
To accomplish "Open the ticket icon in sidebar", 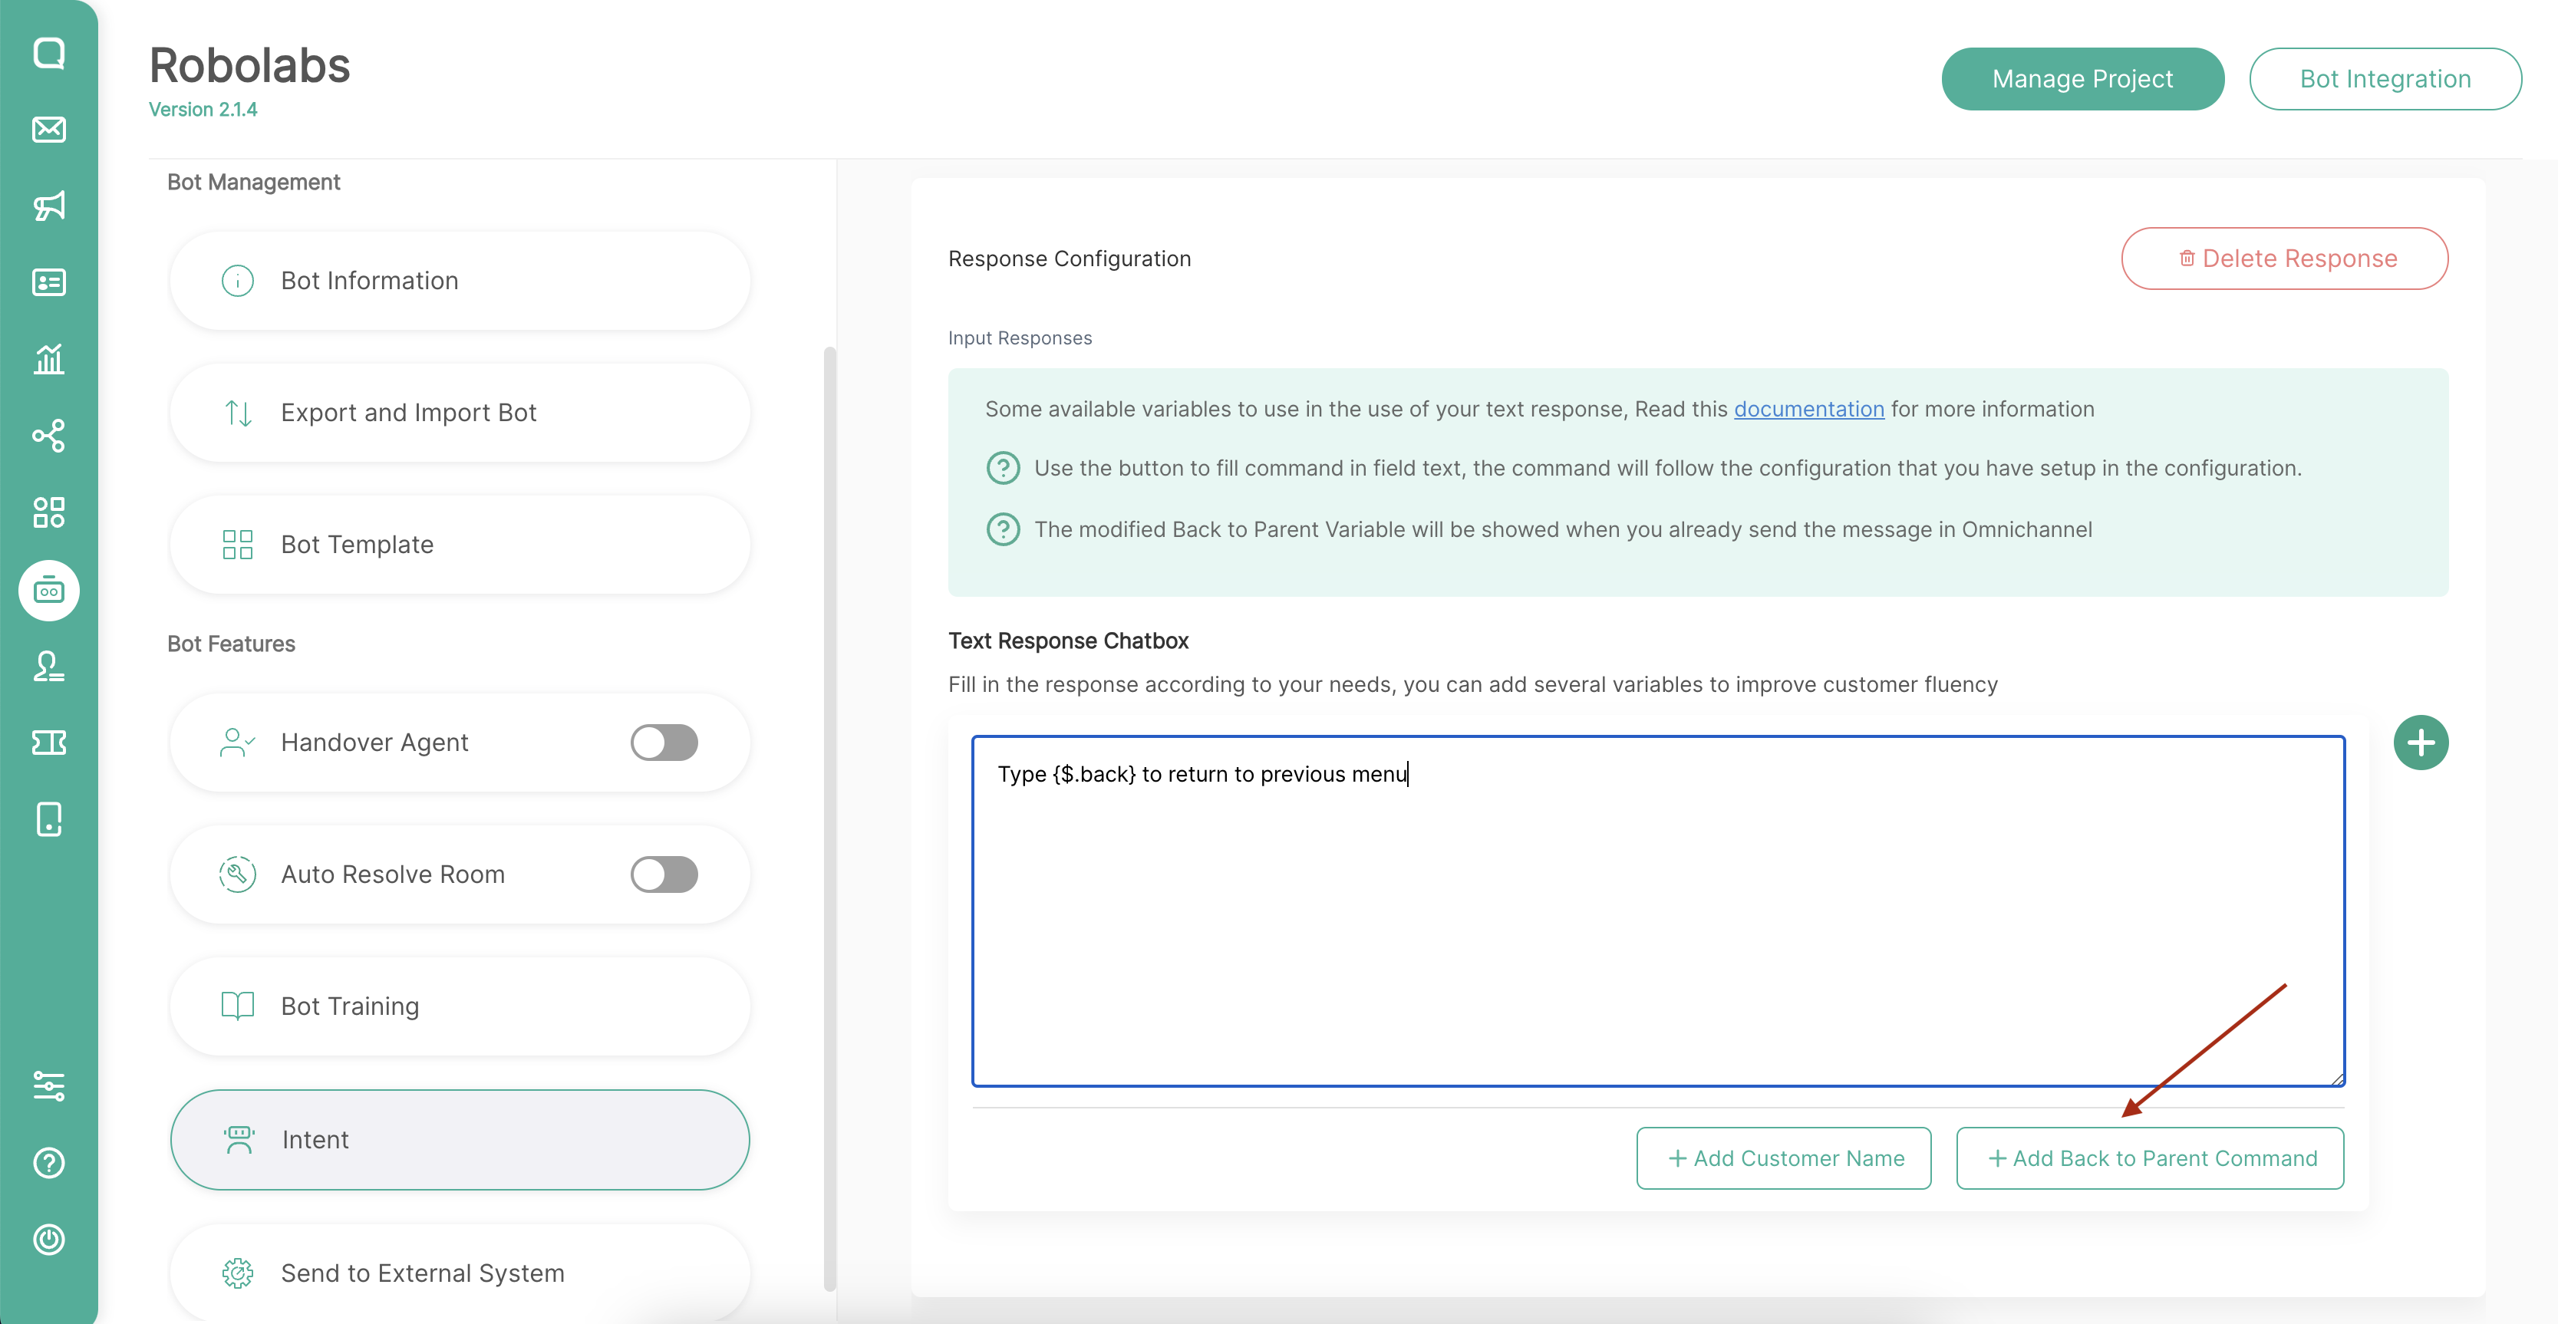I will click(x=48, y=743).
